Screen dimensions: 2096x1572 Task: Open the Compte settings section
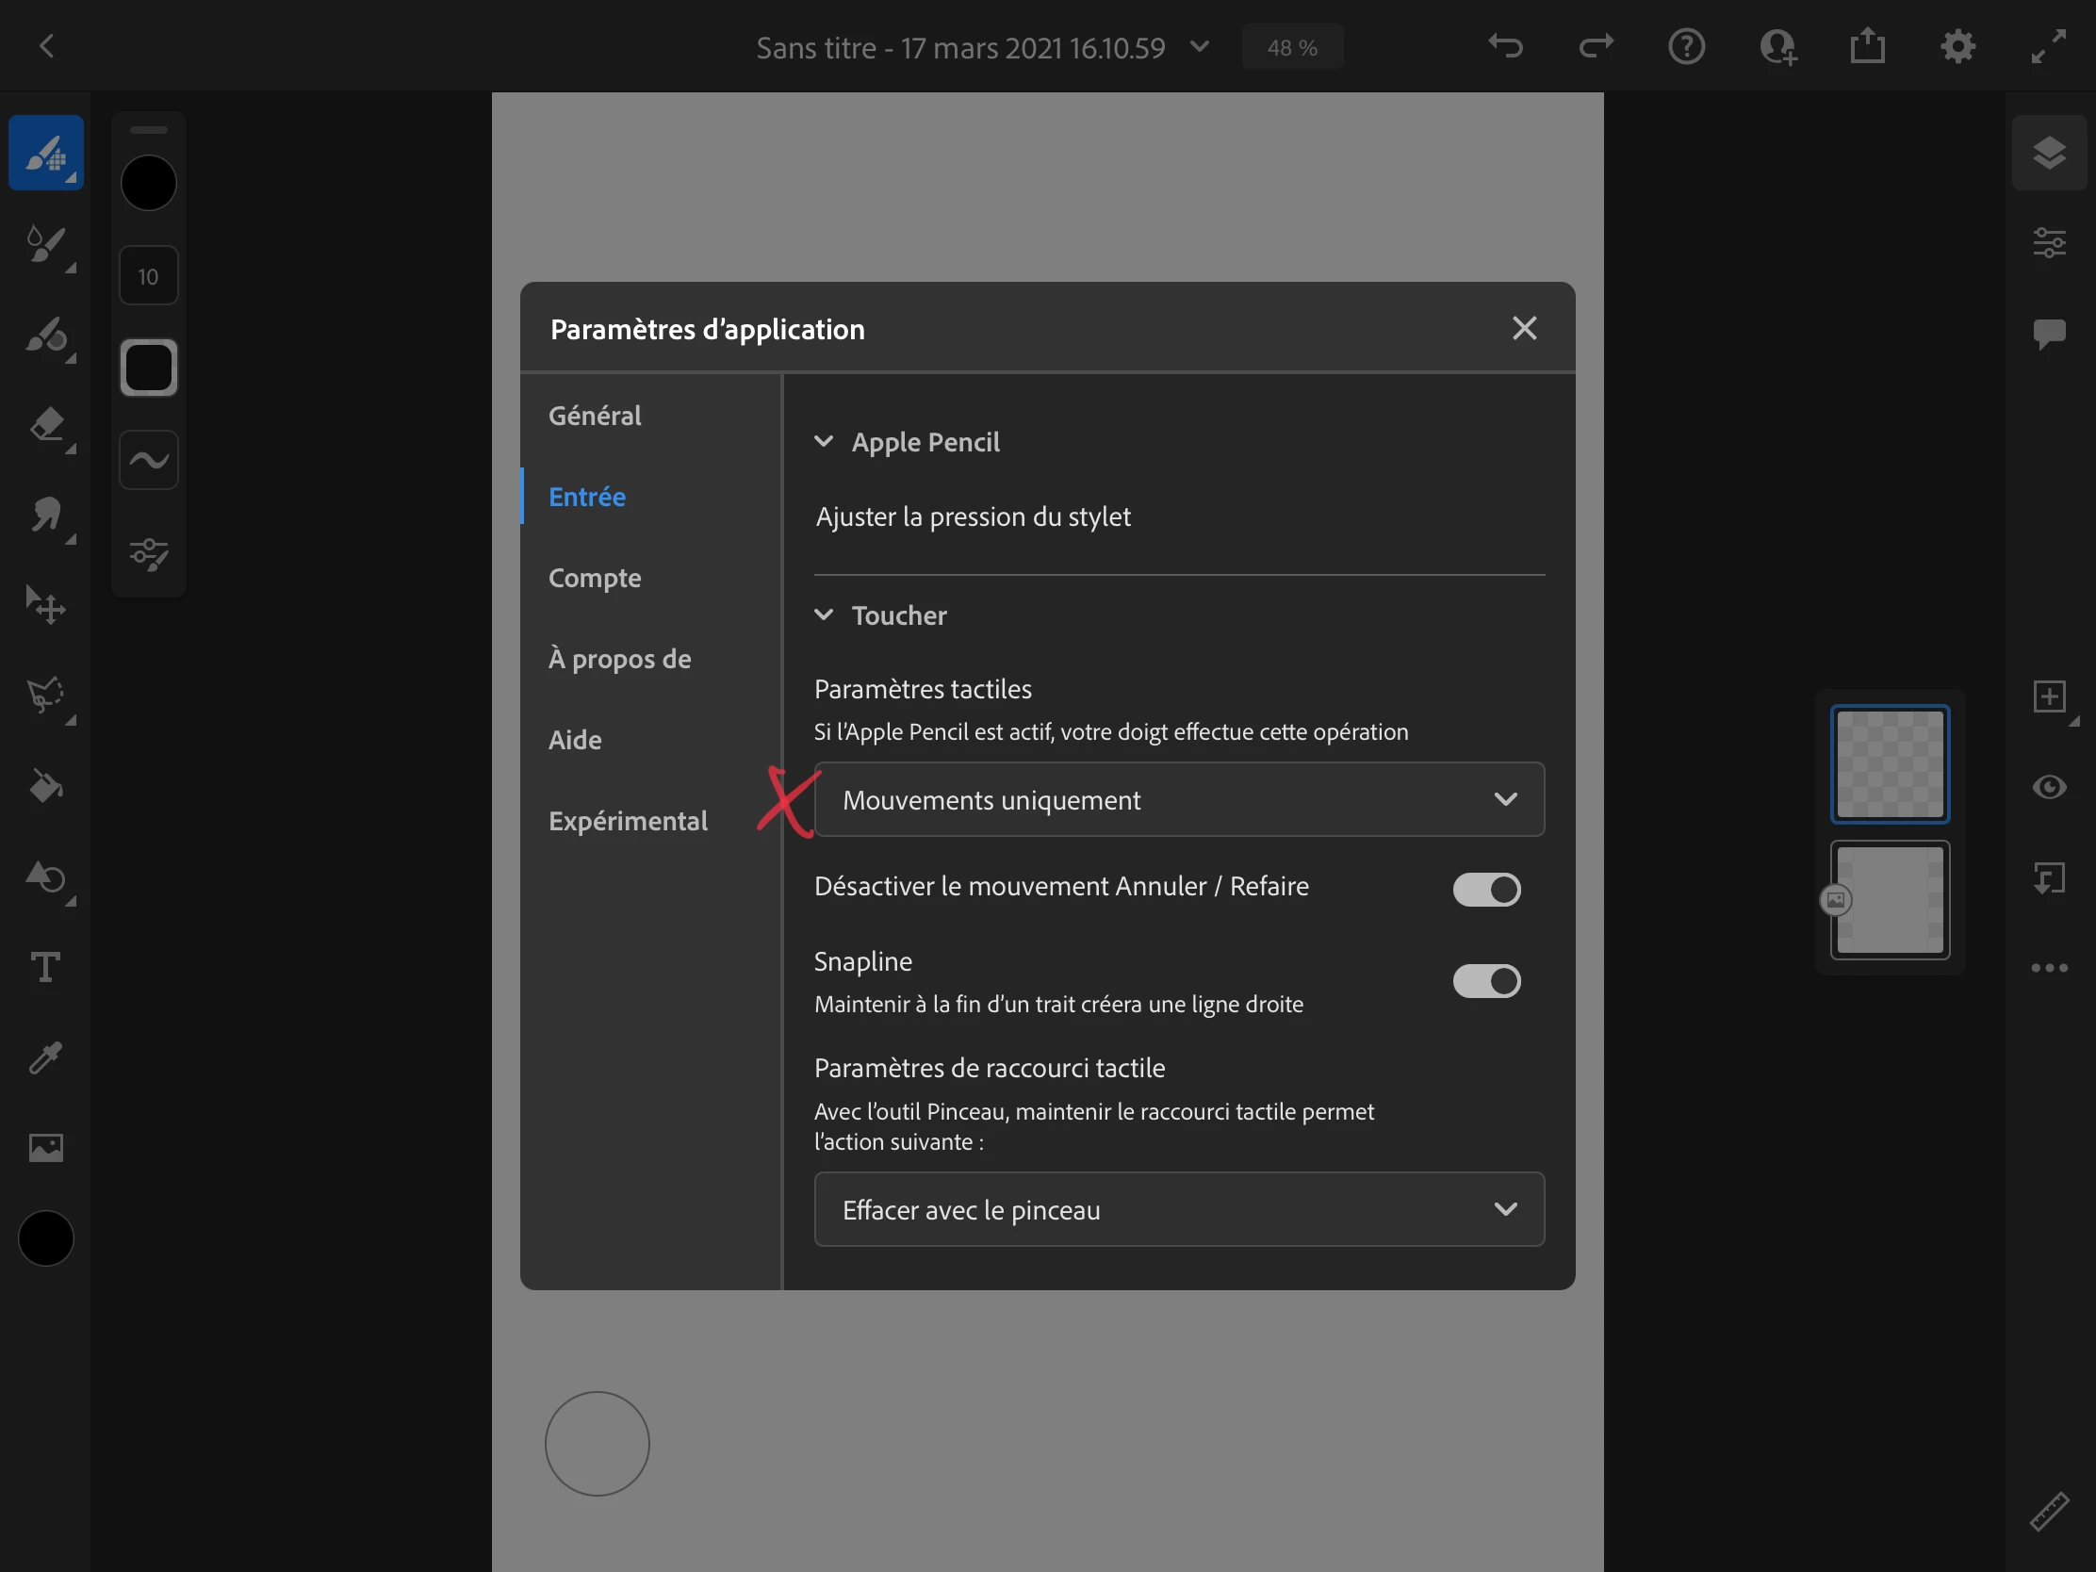pyautogui.click(x=595, y=578)
